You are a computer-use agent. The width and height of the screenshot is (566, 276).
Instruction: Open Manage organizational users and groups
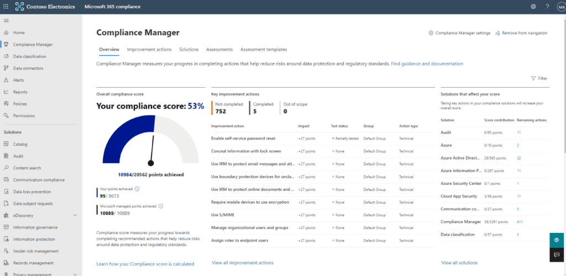[249, 228]
